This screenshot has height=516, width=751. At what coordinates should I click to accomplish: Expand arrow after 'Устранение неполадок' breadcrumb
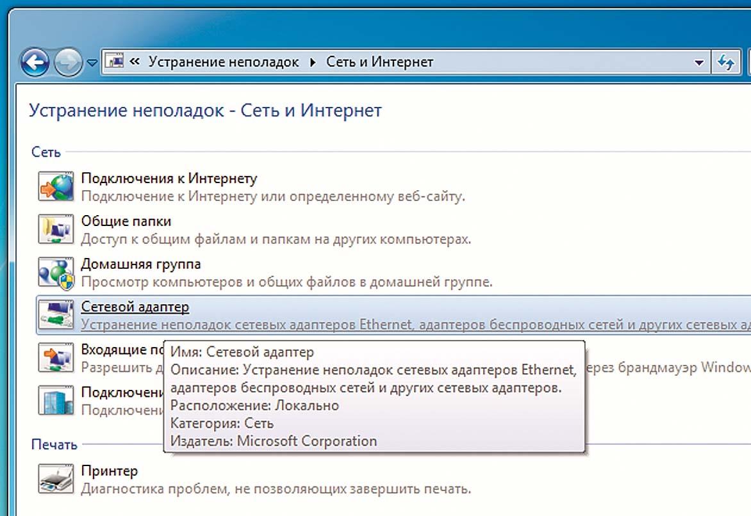pos(313,62)
